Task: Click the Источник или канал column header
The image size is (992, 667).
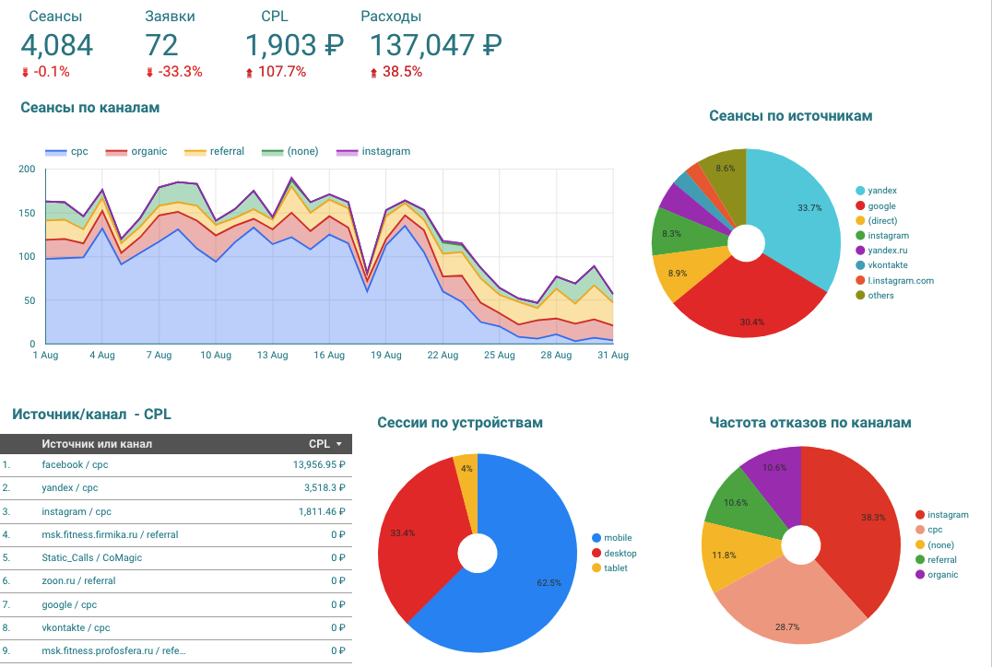Action: pyautogui.click(x=97, y=444)
